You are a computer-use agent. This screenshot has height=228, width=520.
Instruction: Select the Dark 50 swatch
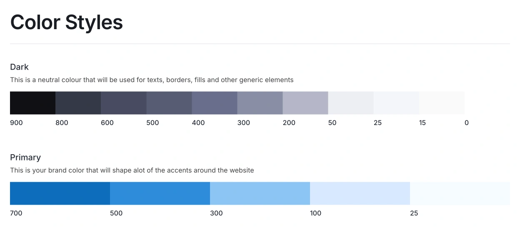pos(350,103)
